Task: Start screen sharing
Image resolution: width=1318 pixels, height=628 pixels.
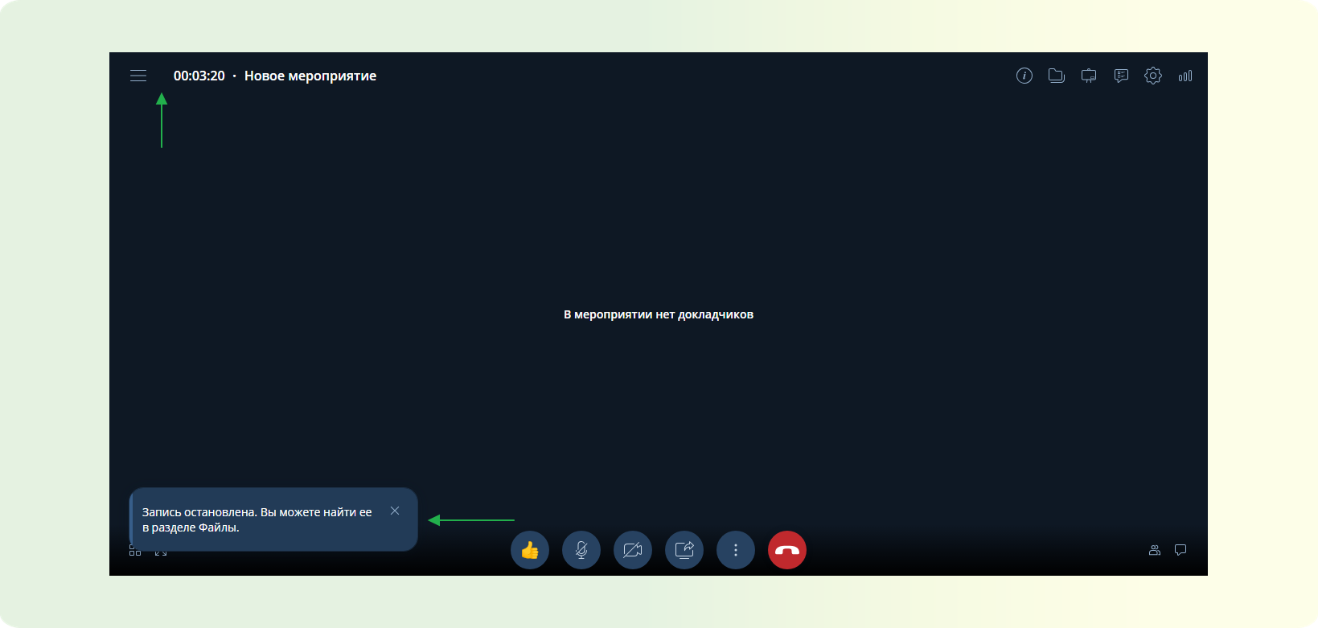Action: click(x=684, y=550)
